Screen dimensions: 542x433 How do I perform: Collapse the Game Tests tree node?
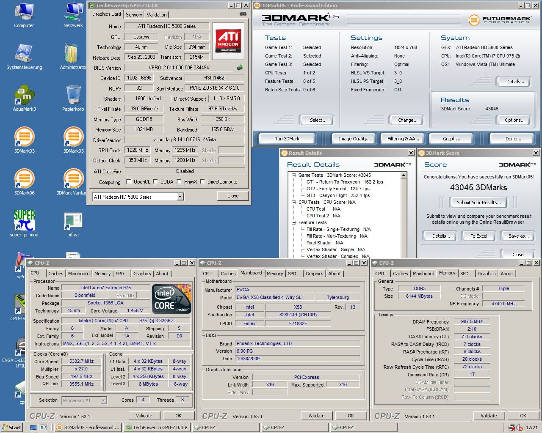coord(293,175)
